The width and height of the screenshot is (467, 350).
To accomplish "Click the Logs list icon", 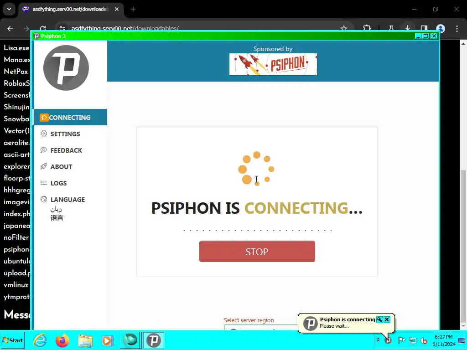I will tap(44, 183).
